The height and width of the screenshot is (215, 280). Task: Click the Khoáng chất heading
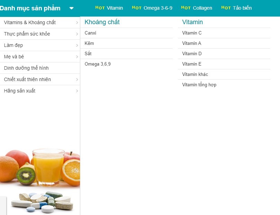pos(102,22)
